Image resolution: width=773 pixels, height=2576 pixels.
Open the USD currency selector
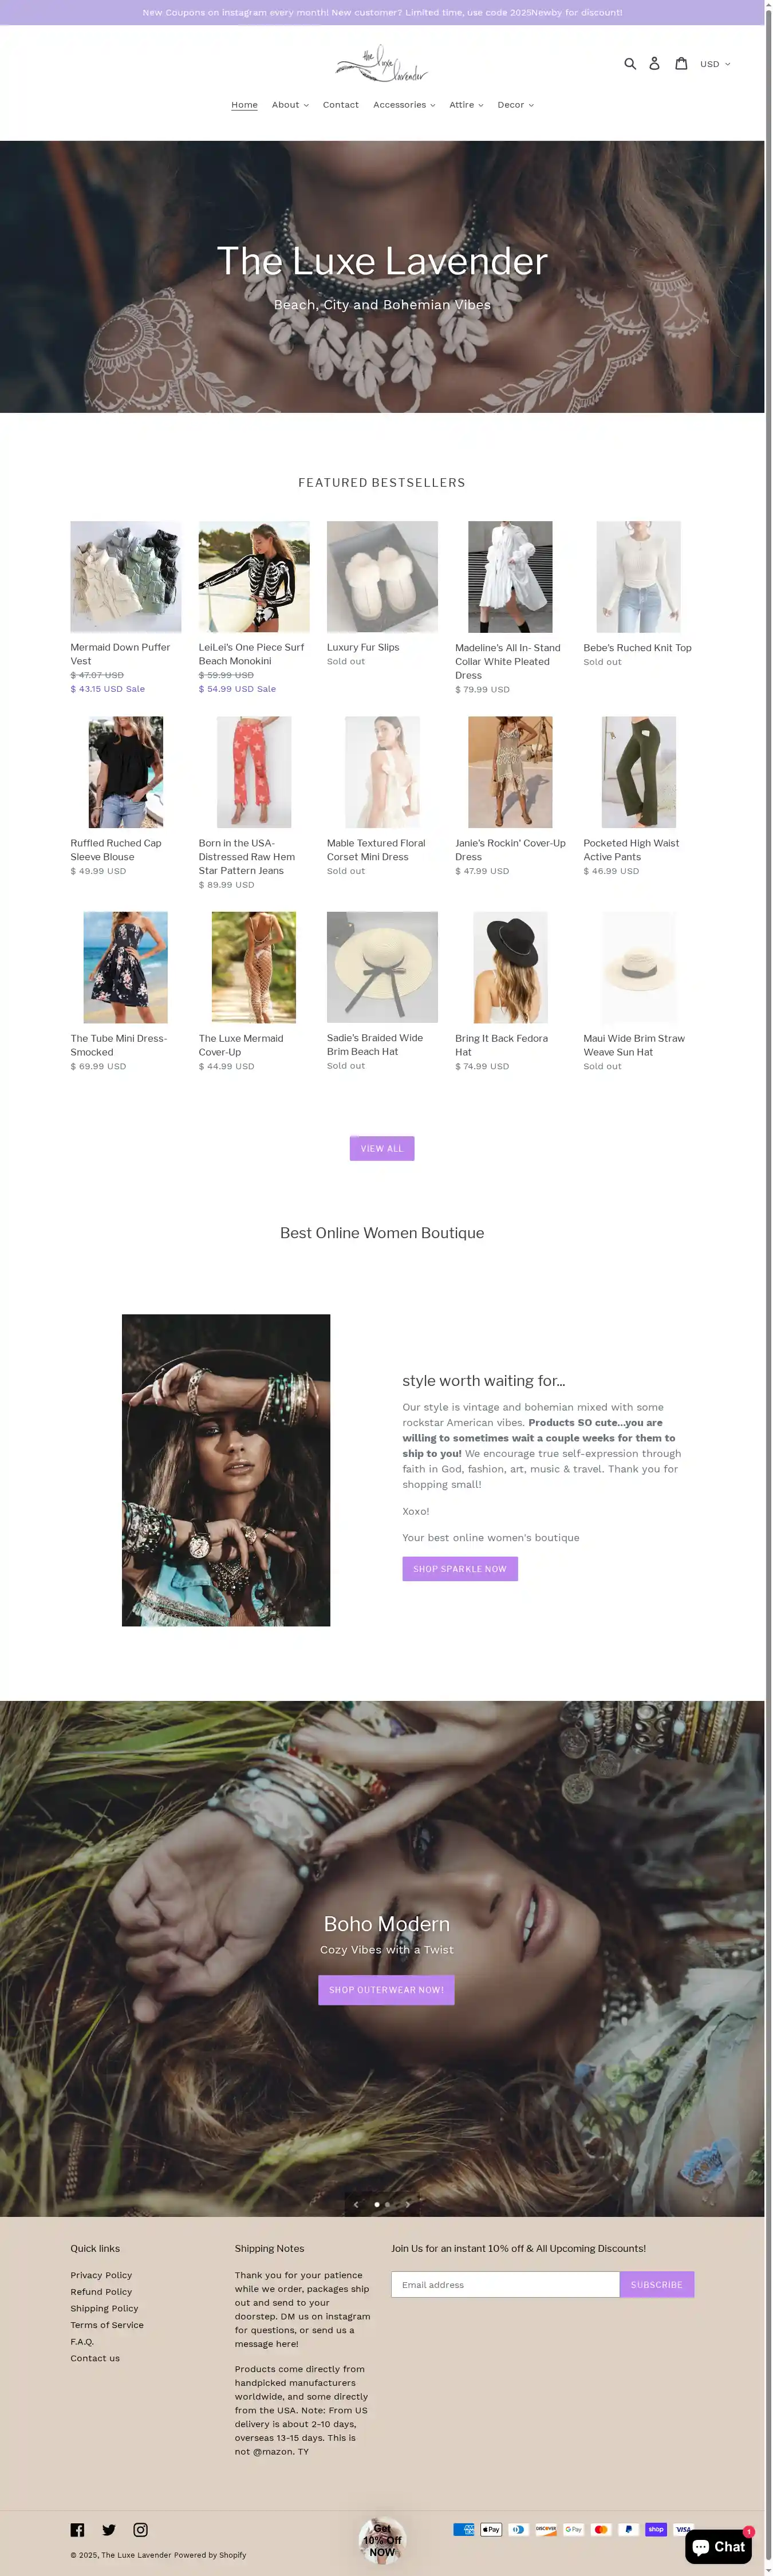715,64
